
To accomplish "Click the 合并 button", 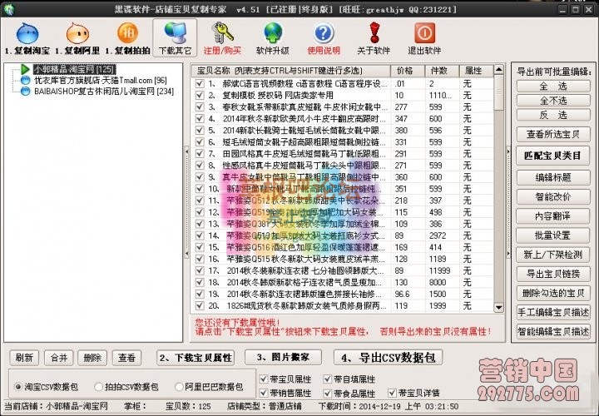I will [59, 358].
